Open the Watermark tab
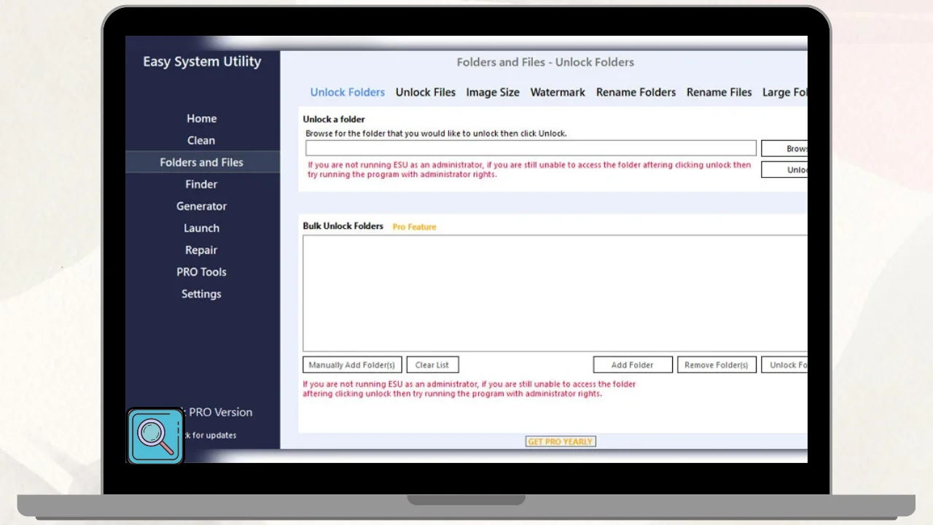The width and height of the screenshot is (933, 525). pyautogui.click(x=558, y=93)
